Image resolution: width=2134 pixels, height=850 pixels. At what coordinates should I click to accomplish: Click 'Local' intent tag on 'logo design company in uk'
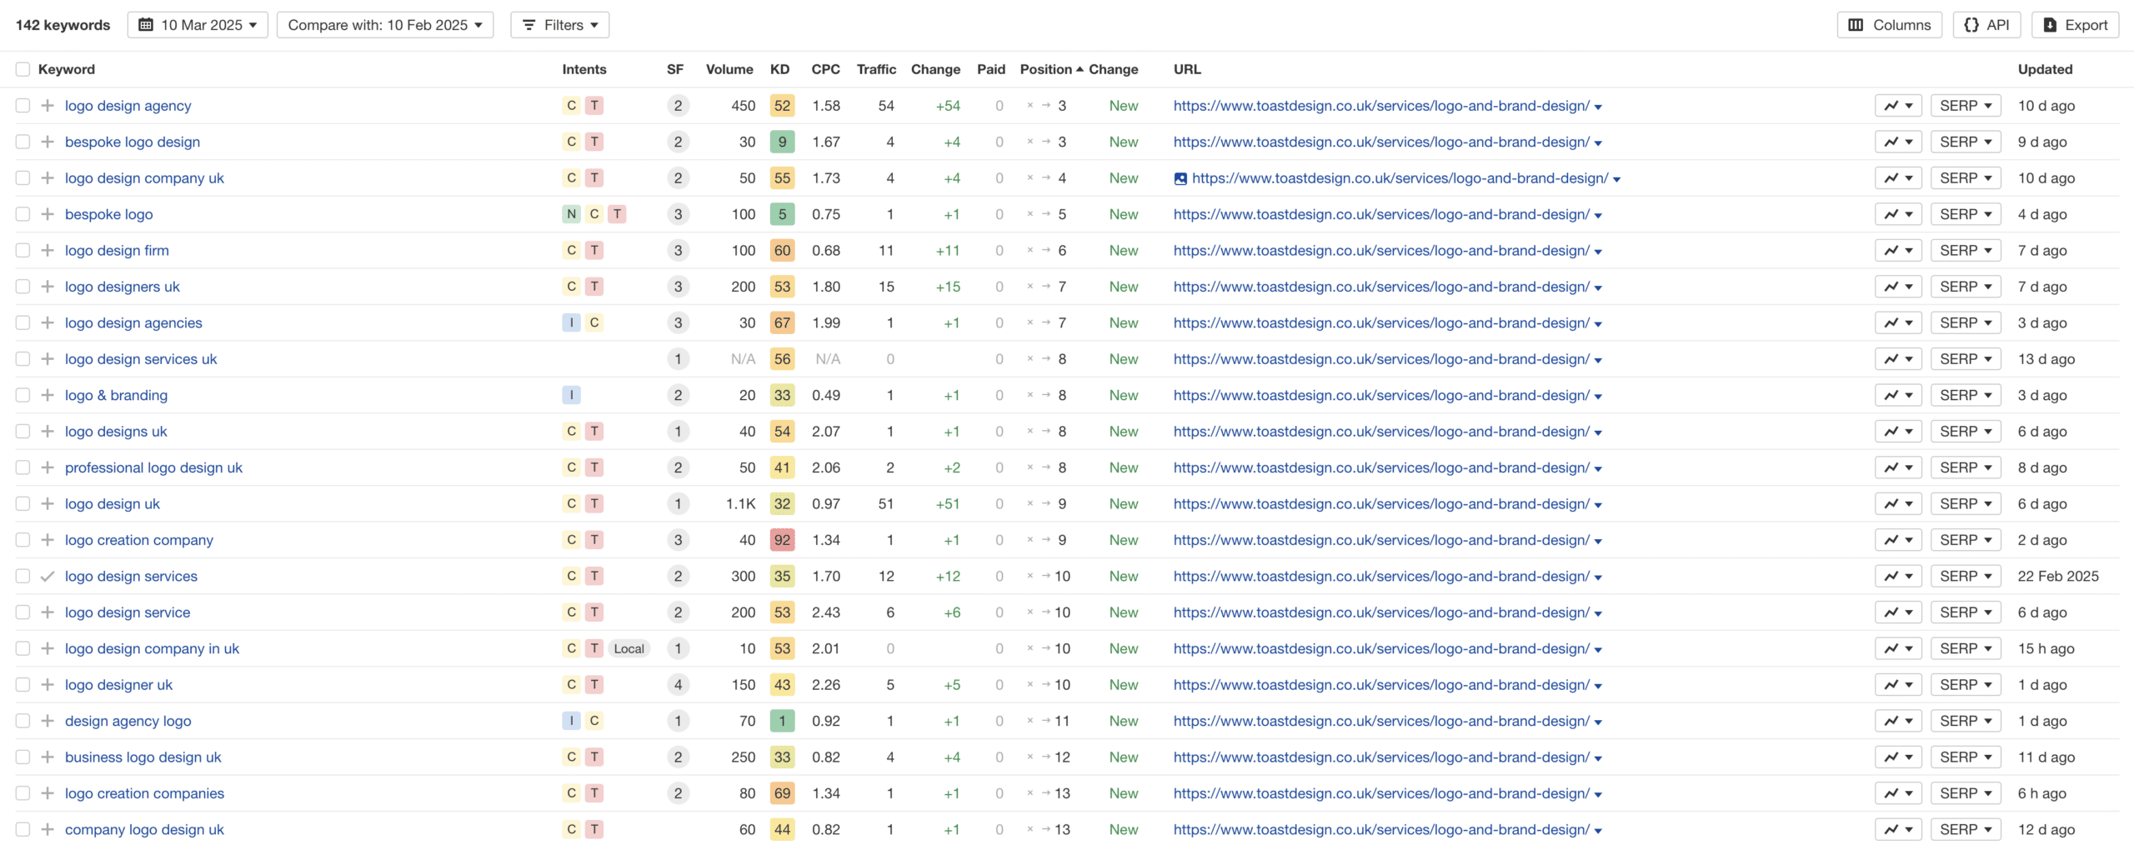pos(629,648)
